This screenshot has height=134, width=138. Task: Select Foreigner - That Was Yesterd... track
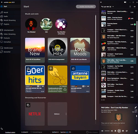click(x=118, y=43)
